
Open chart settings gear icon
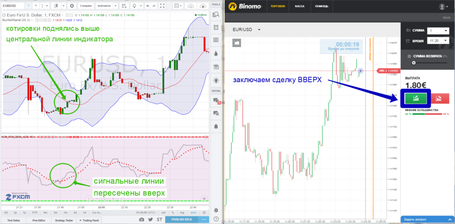72,6
